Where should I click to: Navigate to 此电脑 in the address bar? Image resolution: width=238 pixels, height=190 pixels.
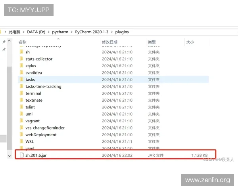(14, 32)
